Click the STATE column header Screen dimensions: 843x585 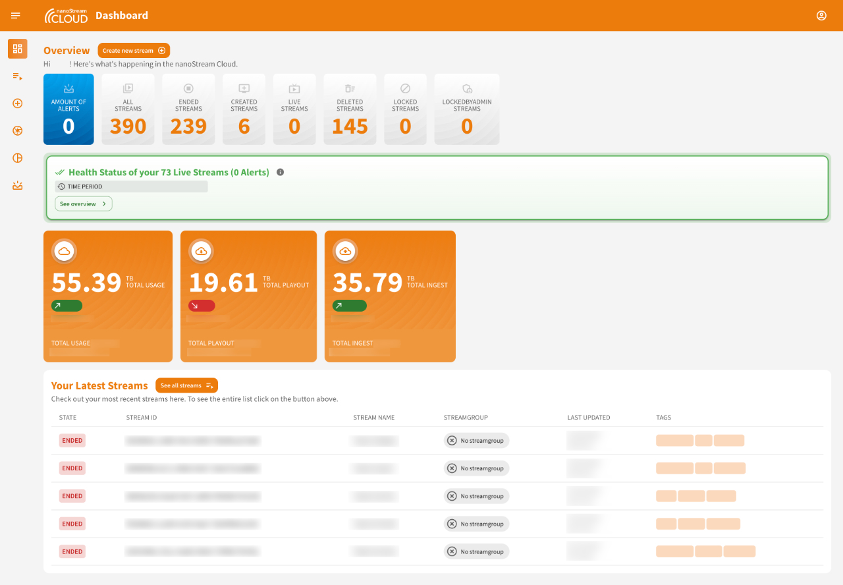click(x=68, y=418)
